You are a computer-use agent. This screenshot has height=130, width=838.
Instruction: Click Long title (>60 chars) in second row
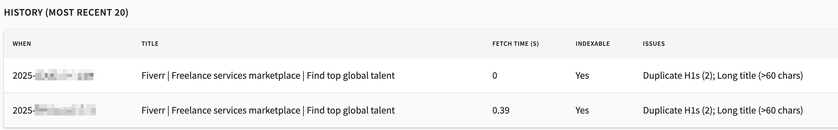point(760,111)
